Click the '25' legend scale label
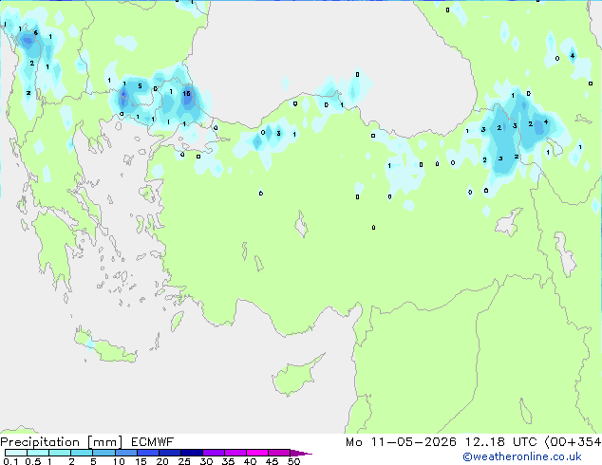This screenshot has height=465, width=602. pos(184,461)
